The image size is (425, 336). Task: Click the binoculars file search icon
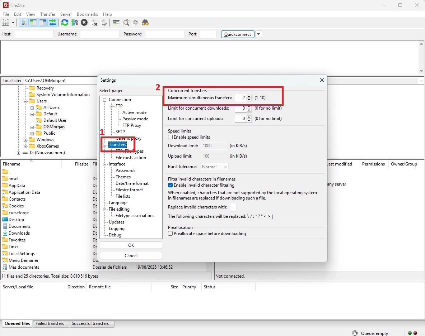(x=145, y=23)
